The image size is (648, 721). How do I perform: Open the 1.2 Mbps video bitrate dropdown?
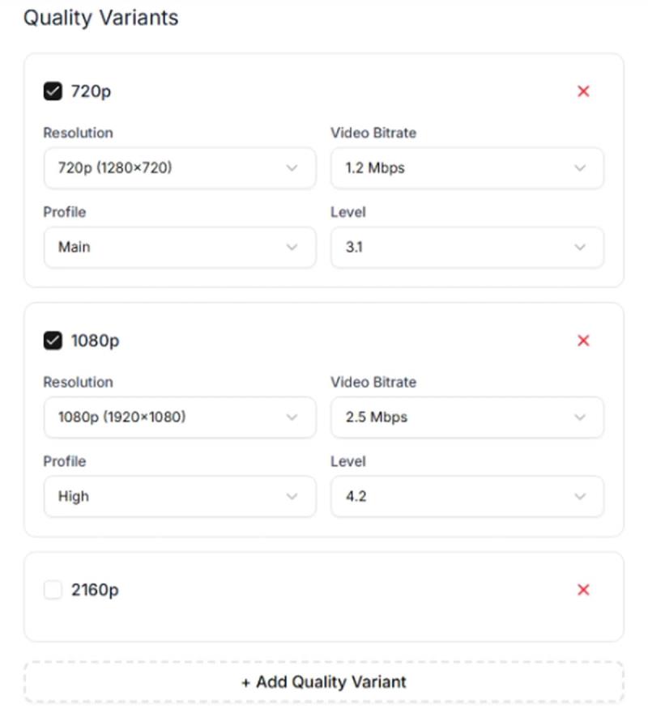[467, 168]
